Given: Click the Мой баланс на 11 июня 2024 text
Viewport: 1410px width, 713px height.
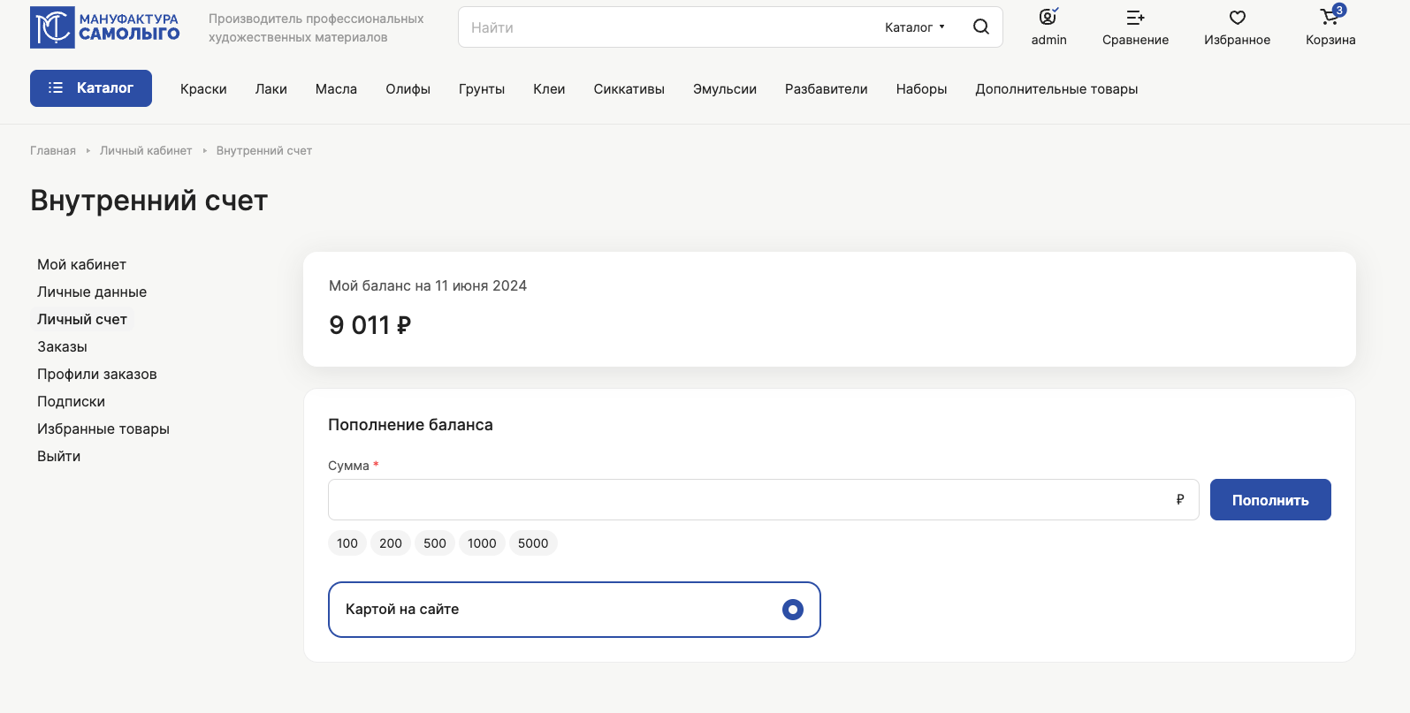Looking at the screenshot, I should 428,286.
